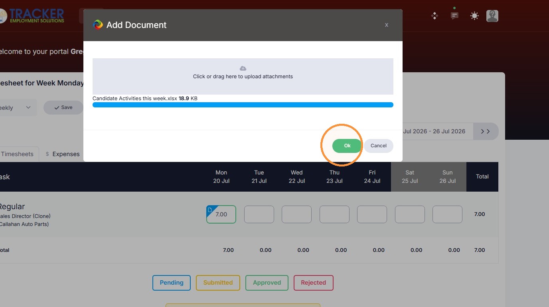
Task: Click the Total column header
Action: (x=482, y=176)
